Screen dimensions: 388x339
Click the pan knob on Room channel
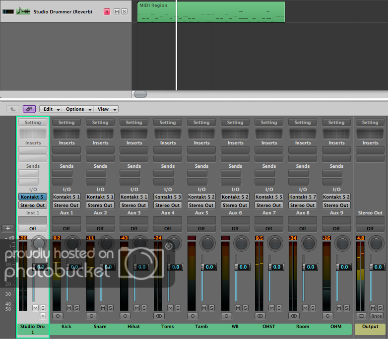[x=309, y=243]
